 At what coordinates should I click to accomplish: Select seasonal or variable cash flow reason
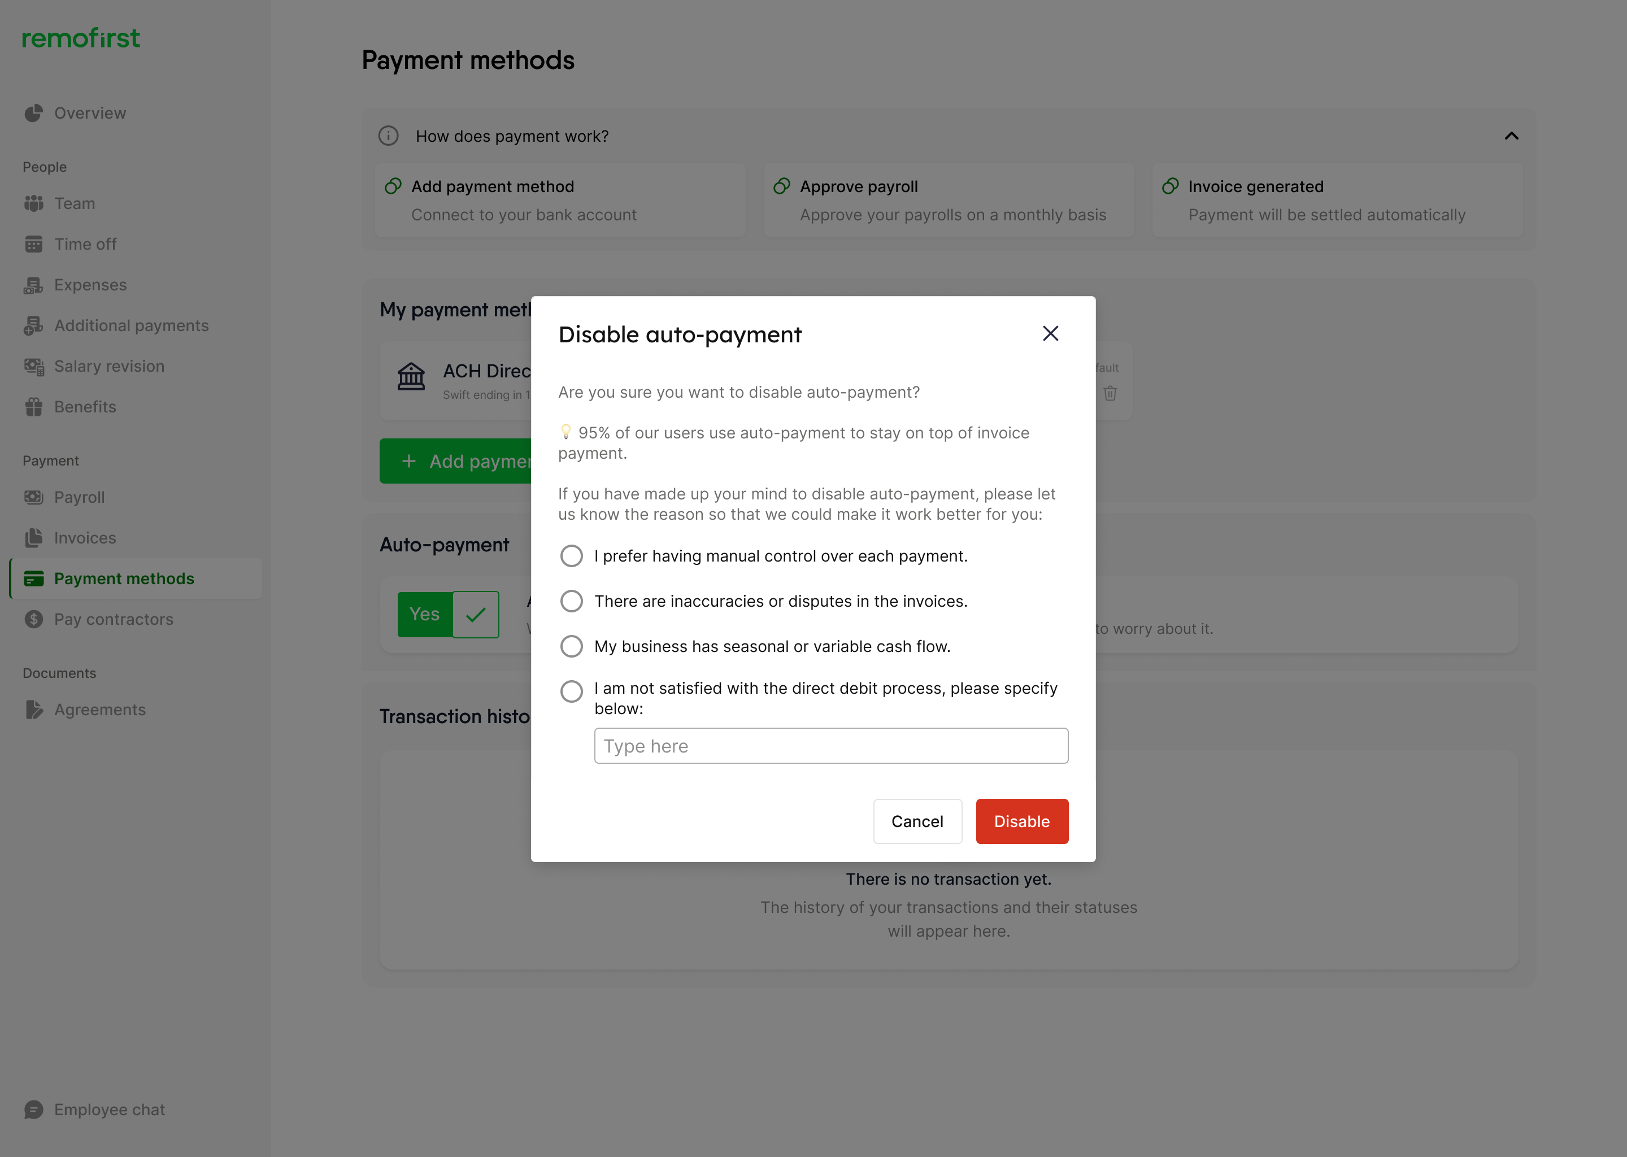coord(571,646)
